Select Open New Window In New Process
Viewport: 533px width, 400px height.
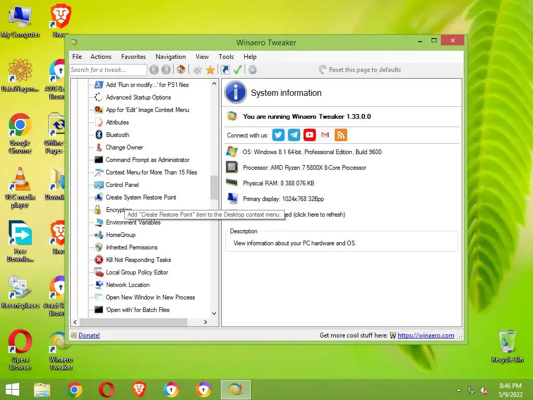(150, 297)
